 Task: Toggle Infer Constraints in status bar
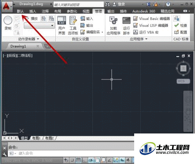66,160
